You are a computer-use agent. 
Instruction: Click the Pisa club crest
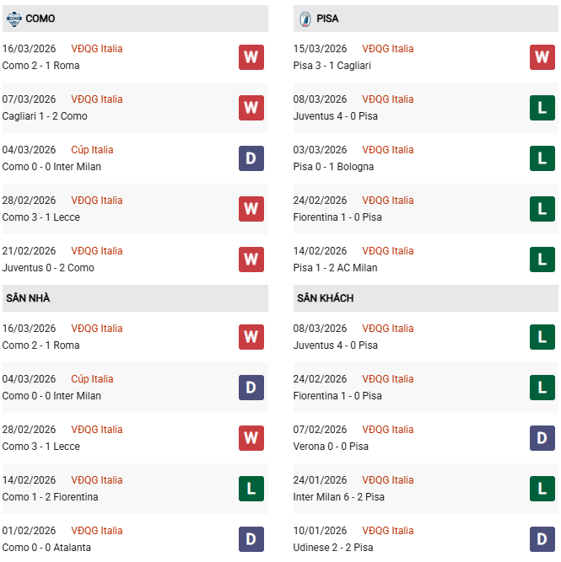[x=305, y=18]
